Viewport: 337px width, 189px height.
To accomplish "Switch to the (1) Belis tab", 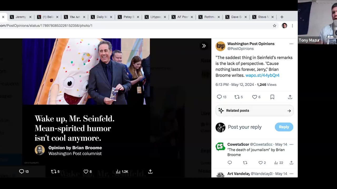I will pyautogui.click(x=48, y=17).
